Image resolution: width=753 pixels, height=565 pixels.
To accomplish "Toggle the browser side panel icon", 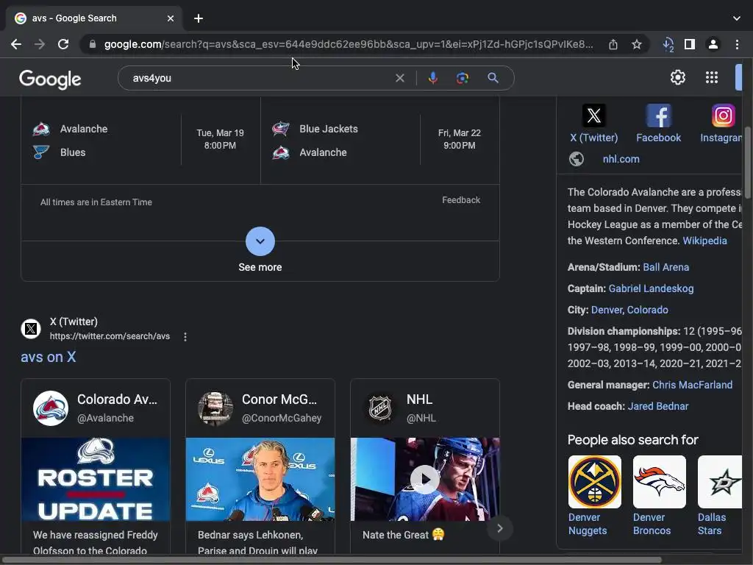I will [x=690, y=44].
